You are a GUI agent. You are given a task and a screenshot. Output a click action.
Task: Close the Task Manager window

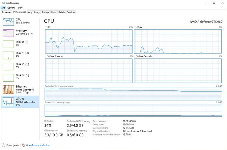coord(222,3)
